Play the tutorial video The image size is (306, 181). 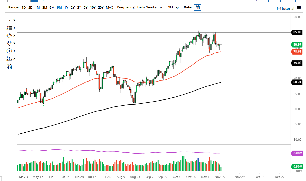pos(286,8)
